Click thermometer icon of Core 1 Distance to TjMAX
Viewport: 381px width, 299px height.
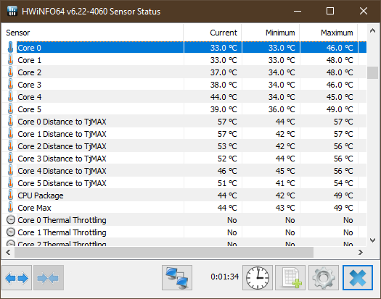[x=10, y=134]
